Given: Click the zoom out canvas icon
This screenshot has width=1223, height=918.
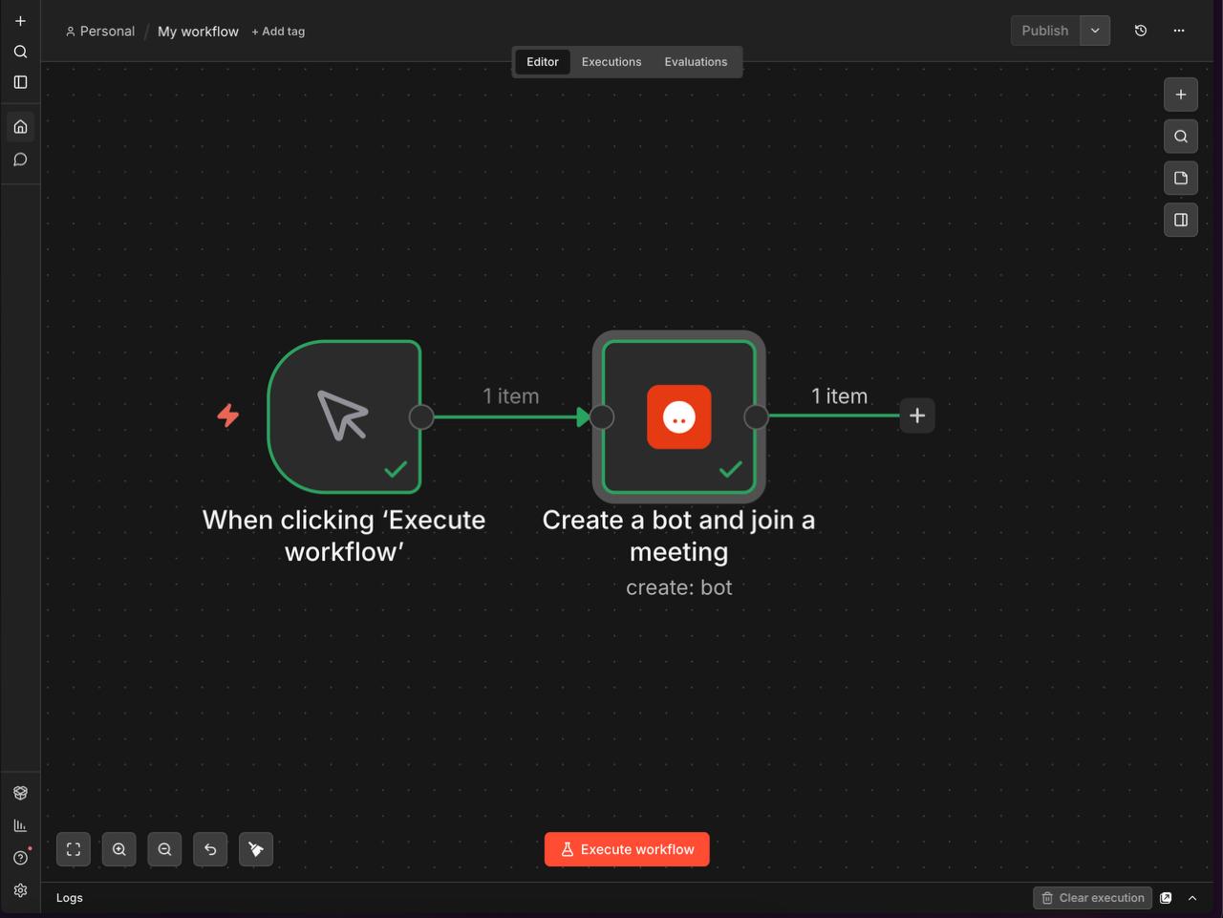Looking at the screenshot, I should pyautogui.click(x=164, y=849).
